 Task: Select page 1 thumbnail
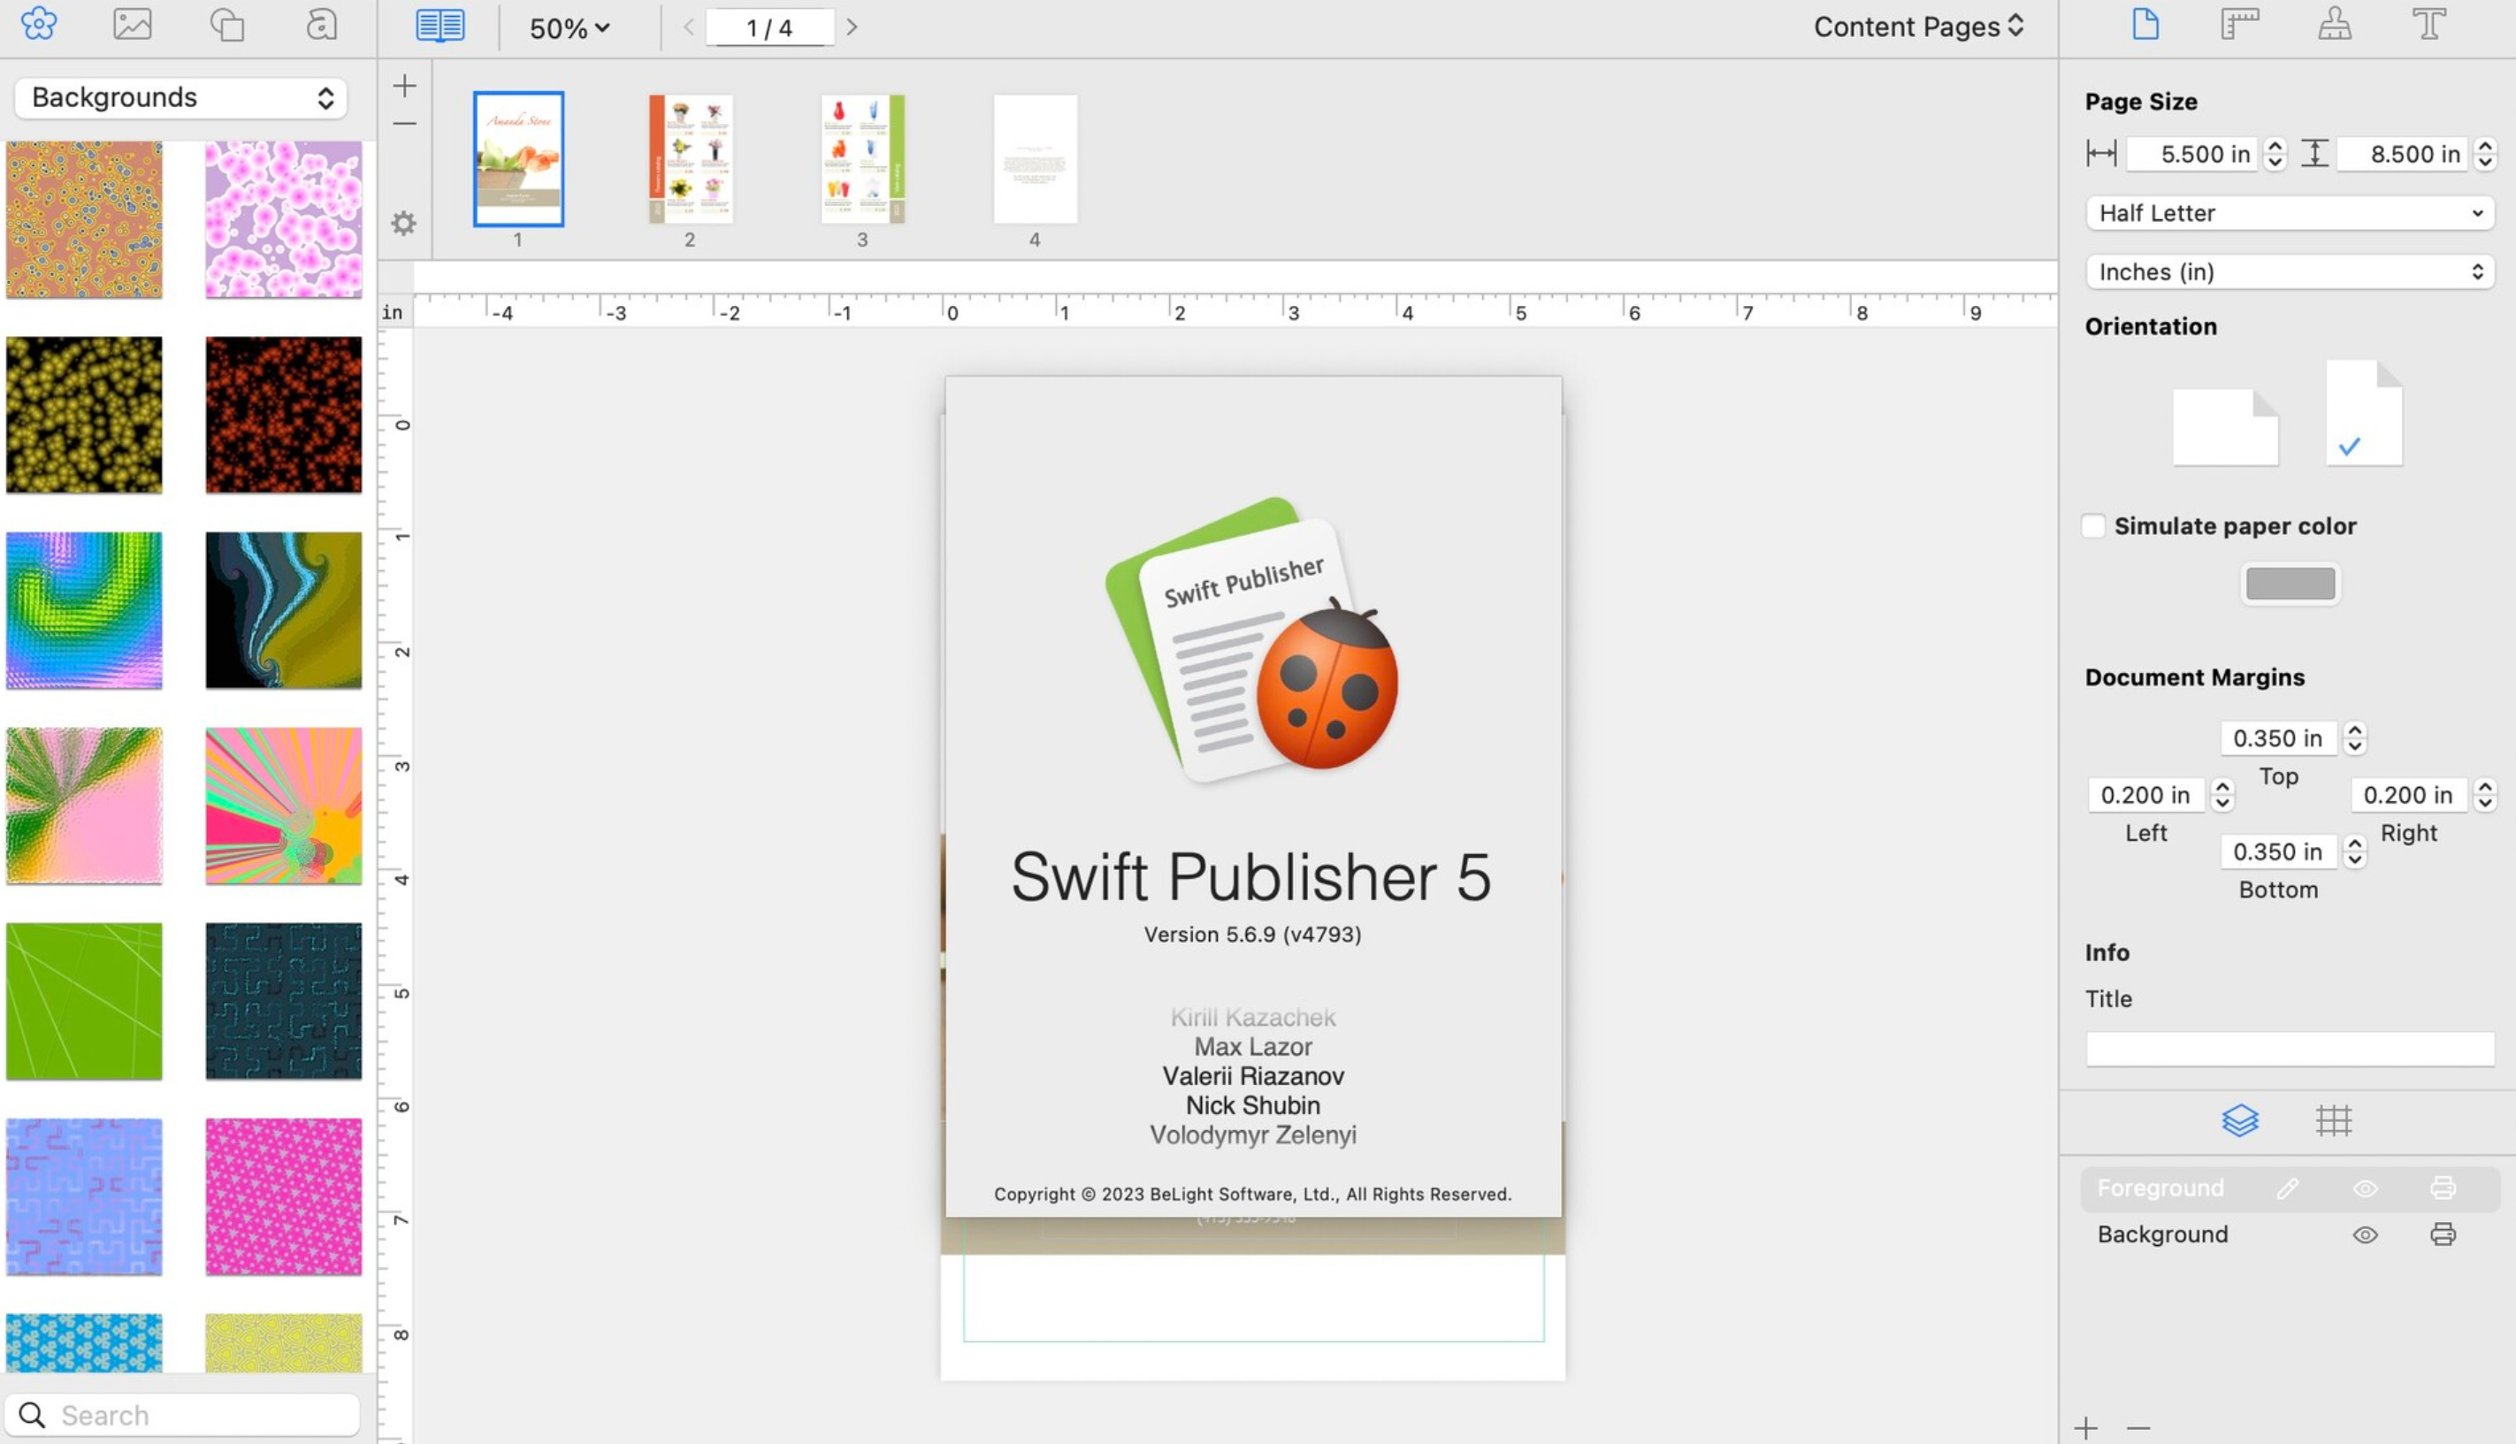517,158
